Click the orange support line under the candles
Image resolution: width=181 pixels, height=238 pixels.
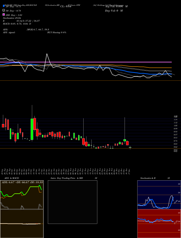click(x=90, y=148)
